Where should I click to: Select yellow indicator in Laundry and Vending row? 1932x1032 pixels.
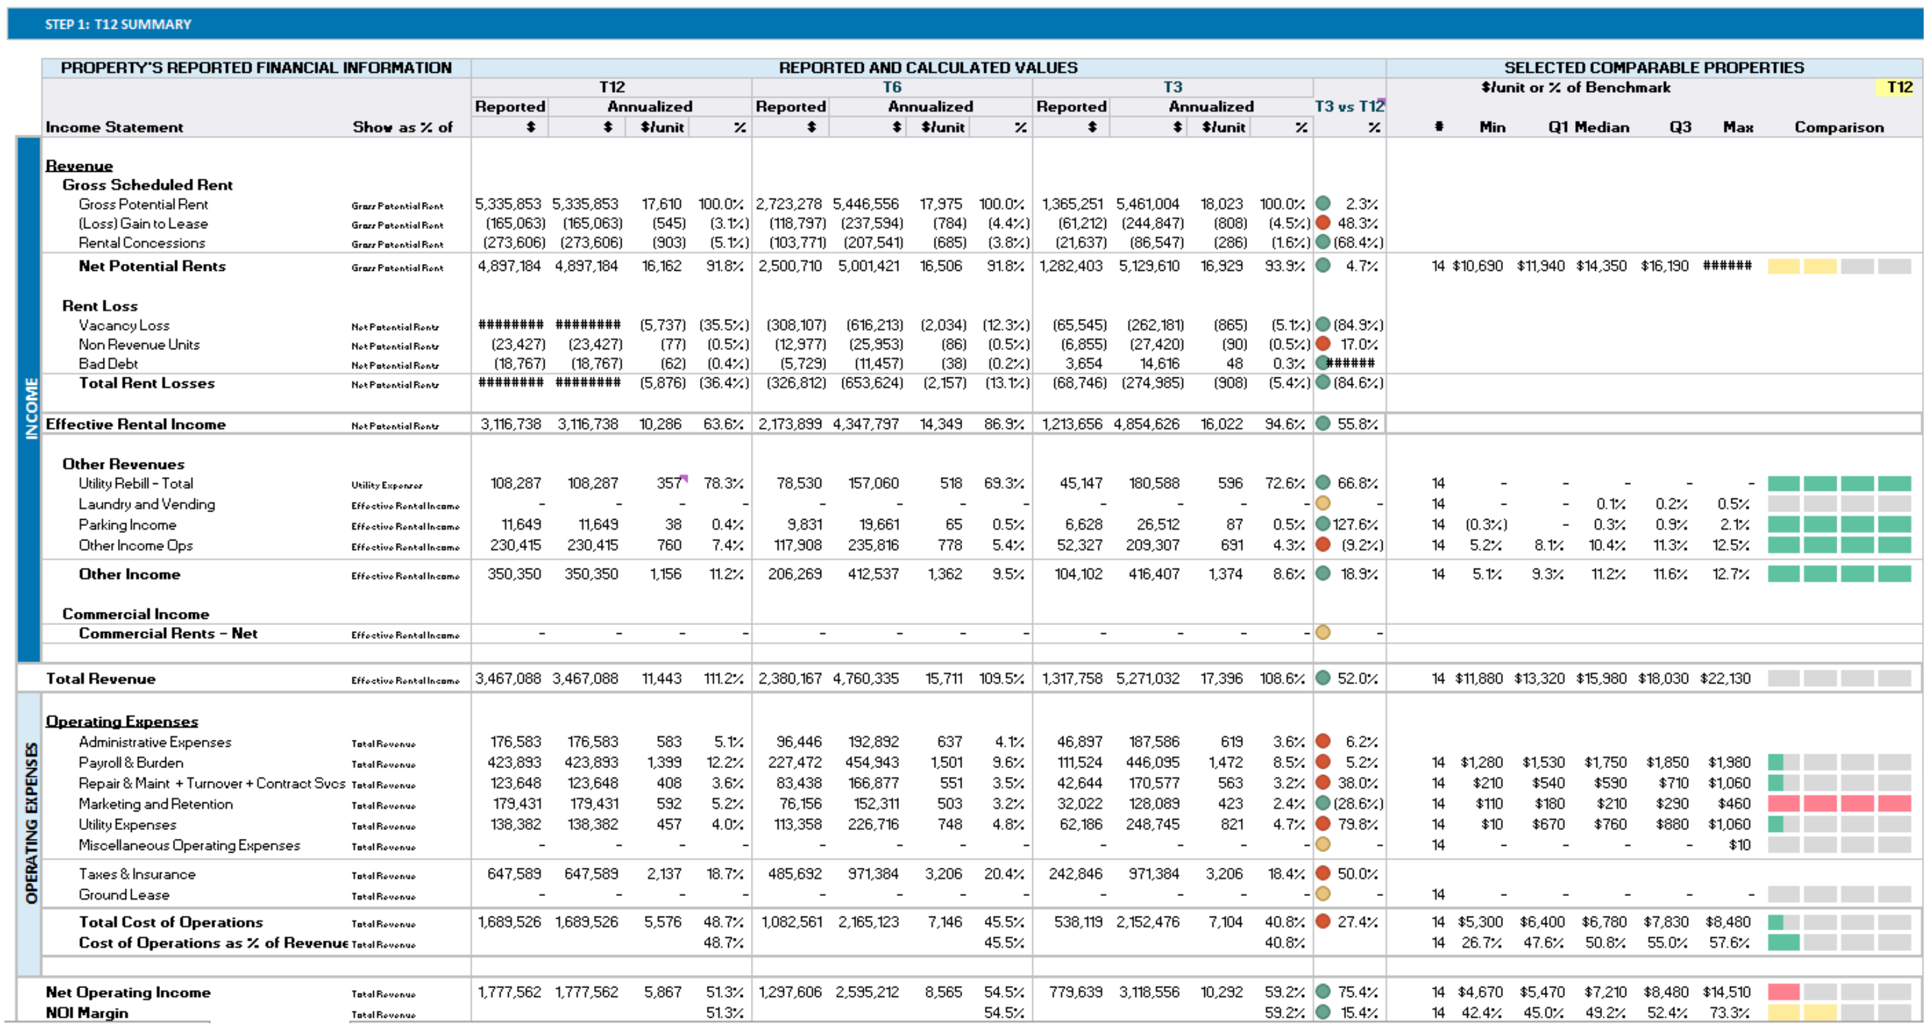coord(1323,503)
